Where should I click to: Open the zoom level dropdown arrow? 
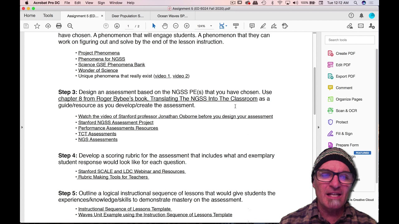click(x=211, y=26)
